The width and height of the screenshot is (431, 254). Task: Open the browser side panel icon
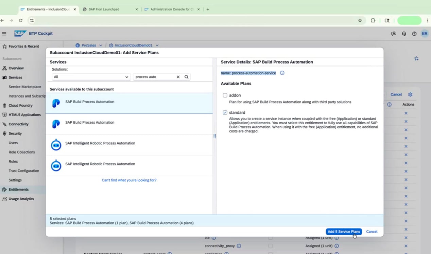[x=387, y=20]
